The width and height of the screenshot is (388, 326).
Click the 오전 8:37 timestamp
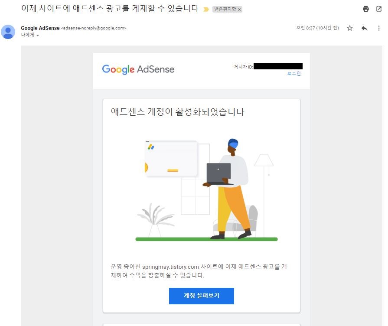pyautogui.click(x=317, y=28)
